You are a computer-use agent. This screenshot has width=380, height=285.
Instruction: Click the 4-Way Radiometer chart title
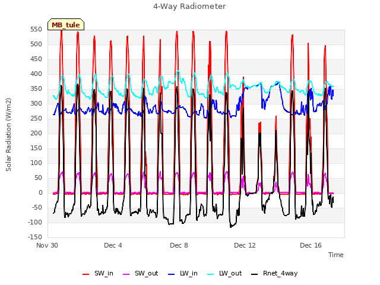pyautogui.click(x=189, y=7)
